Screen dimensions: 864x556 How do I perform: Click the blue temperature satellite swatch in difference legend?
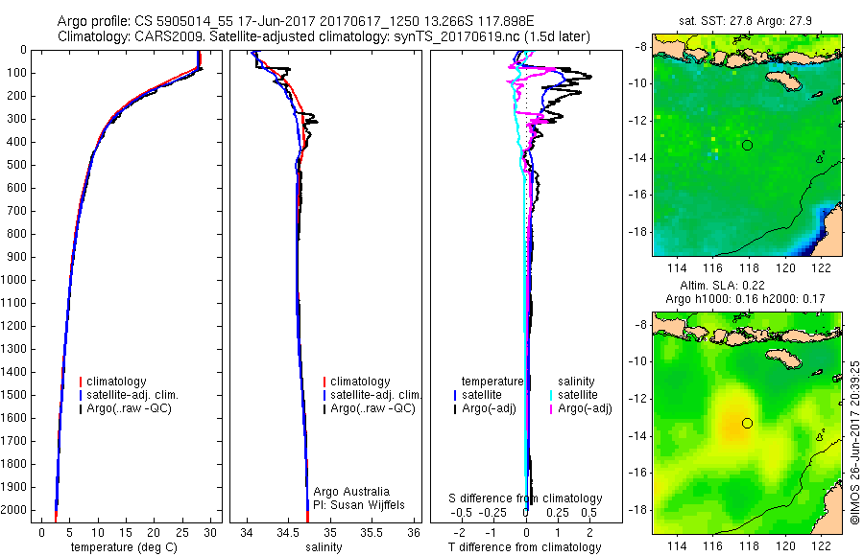(455, 395)
